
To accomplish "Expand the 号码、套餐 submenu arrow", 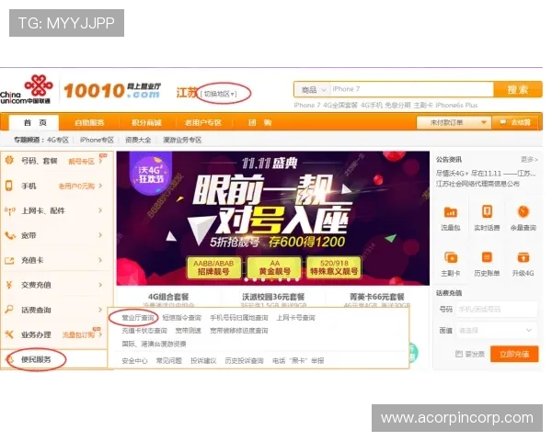I will coord(100,161).
